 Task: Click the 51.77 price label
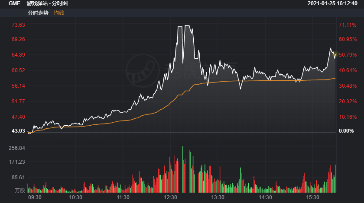click(18, 101)
